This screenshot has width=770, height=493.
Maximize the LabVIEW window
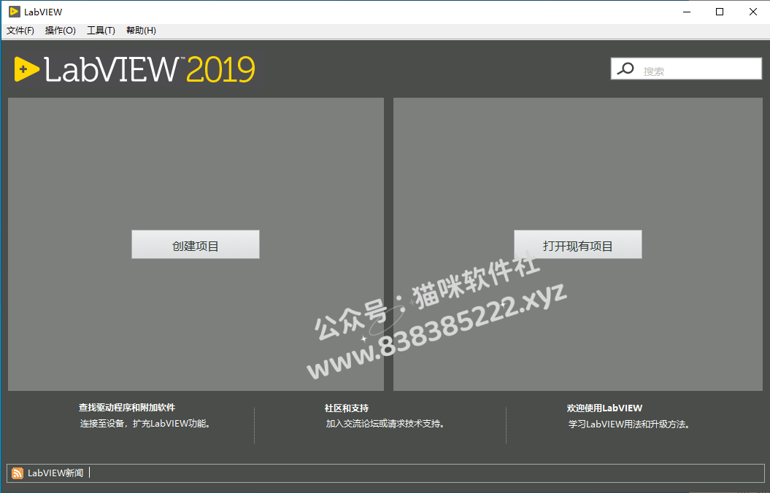pos(720,12)
